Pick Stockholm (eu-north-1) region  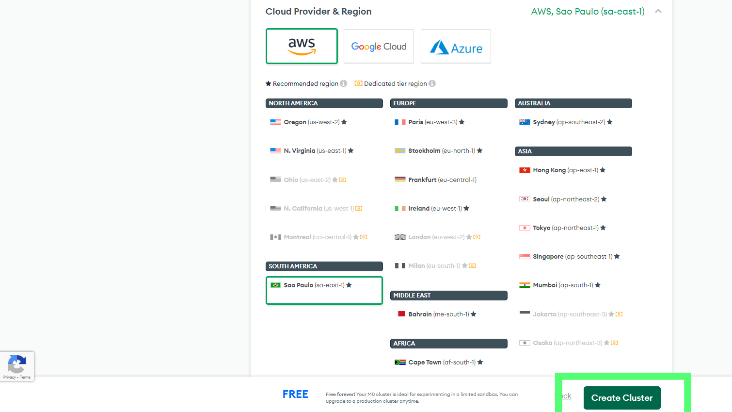point(449,151)
